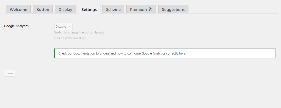Screen dimensions: 281x108
Task: Switch to the Scheme tab
Action: pos(113,9)
